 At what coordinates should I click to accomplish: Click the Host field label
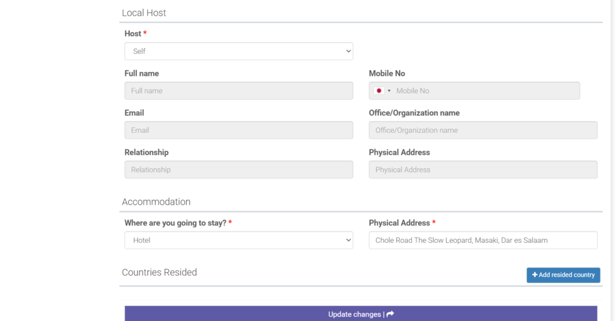tap(133, 34)
